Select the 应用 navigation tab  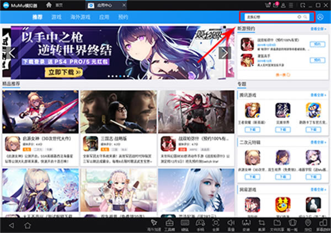(104, 17)
